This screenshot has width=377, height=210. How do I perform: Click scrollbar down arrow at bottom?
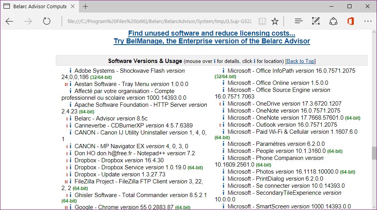374,206
